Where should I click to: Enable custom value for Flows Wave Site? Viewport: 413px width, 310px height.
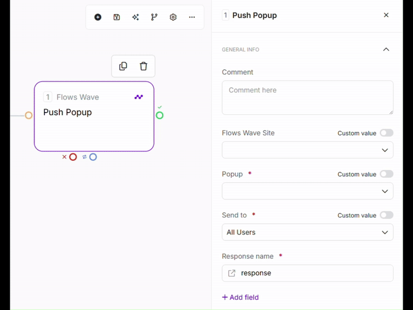[386, 133]
